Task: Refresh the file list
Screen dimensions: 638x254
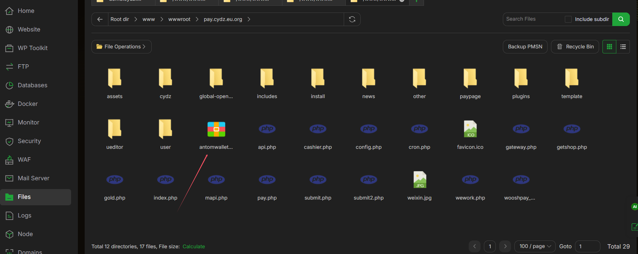Action: pos(352,19)
